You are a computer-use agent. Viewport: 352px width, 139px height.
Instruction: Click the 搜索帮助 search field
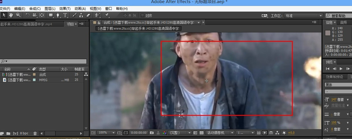click(x=339, y=16)
